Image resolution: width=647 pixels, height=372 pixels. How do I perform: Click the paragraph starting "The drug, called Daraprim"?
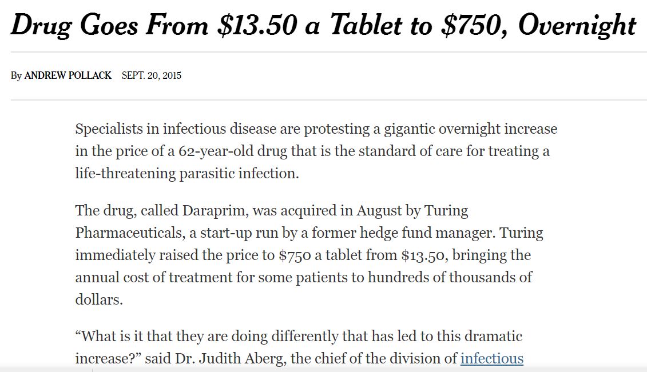click(x=309, y=255)
